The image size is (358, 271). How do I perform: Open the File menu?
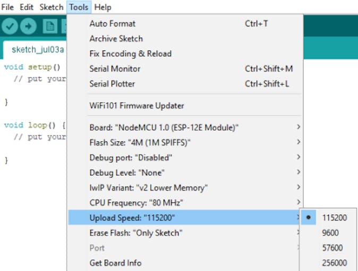[8, 7]
